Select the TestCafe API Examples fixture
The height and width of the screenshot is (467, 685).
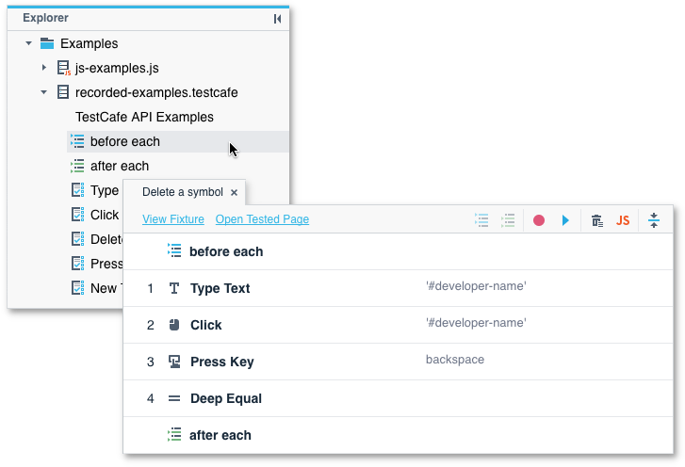point(144,117)
